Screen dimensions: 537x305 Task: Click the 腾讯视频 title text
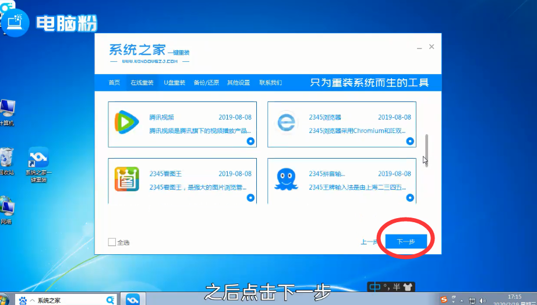162,117
